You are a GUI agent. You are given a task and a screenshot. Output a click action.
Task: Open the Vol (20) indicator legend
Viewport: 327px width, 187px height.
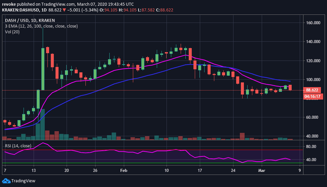13,32
